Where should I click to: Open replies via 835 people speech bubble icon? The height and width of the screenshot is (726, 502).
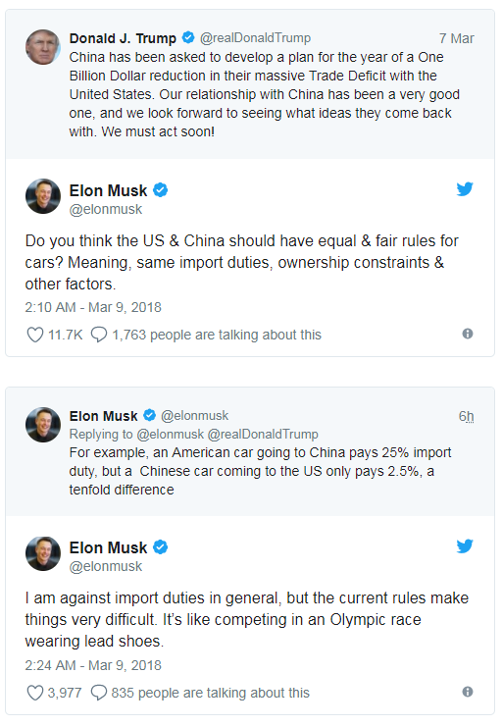tap(99, 693)
